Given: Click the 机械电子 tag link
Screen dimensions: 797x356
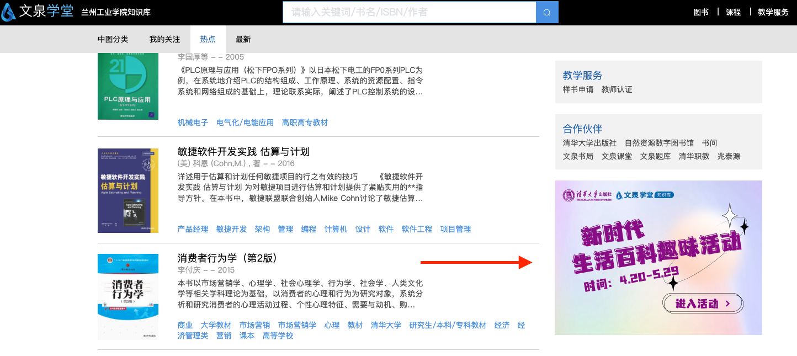Looking at the screenshot, I should 193,123.
